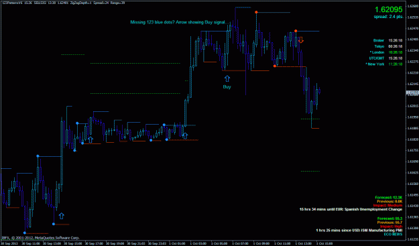
Task: Click the indicator info text at chart's top-left
Action: click(63, 3)
